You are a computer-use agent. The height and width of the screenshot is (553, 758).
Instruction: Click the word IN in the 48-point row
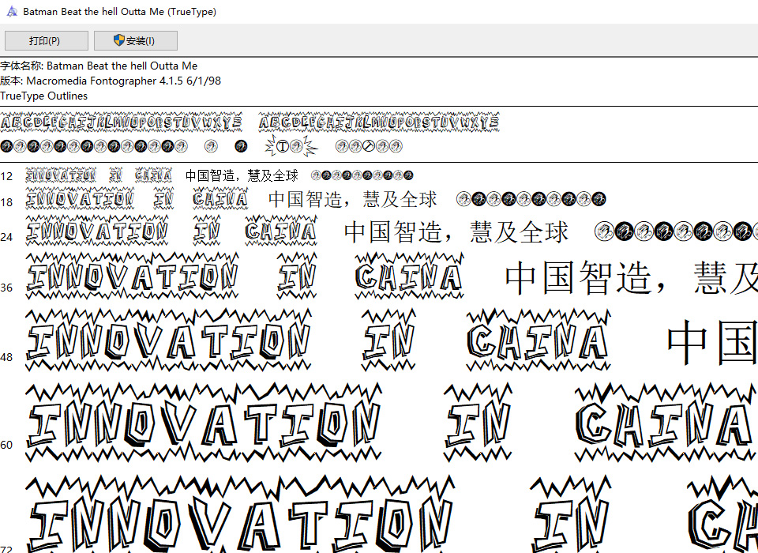coord(388,340)
